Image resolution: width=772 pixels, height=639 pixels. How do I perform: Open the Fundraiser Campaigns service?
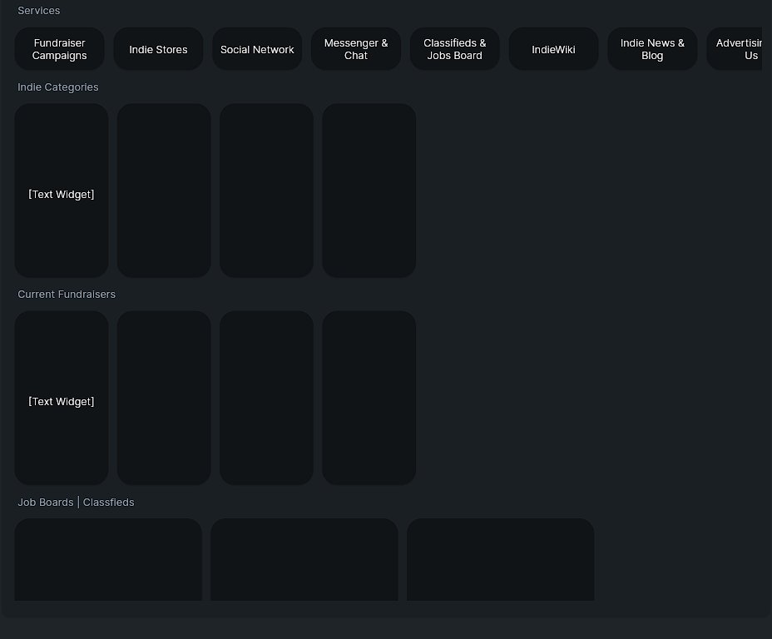(59, 49)
